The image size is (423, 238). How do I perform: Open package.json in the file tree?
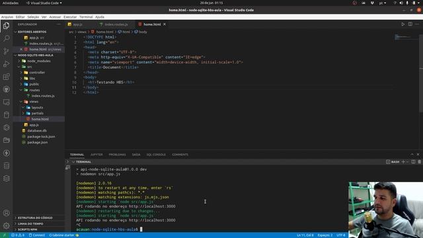[x=38, y=142]
